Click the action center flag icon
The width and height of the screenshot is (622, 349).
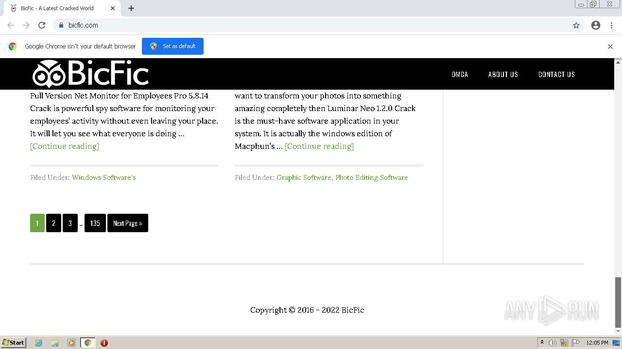[x=576, y=343]
